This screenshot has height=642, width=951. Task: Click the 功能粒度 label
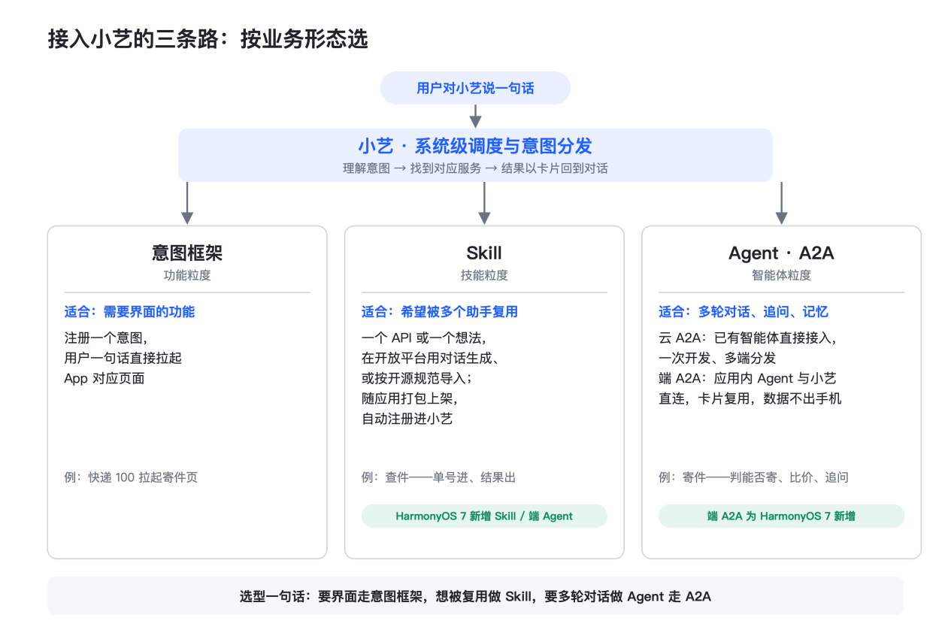187,275
